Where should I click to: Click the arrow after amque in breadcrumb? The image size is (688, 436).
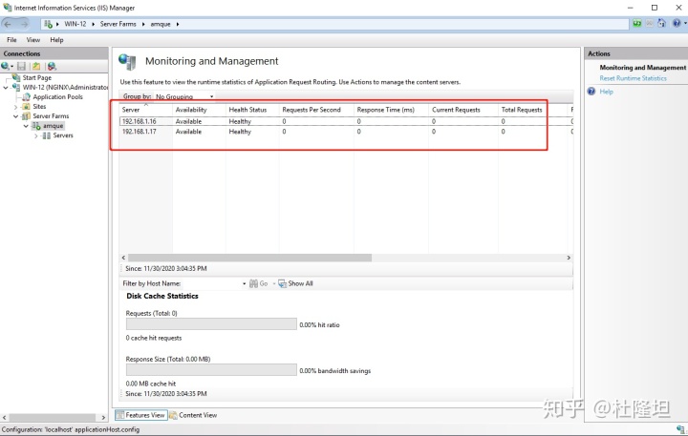tap(178, 24)
